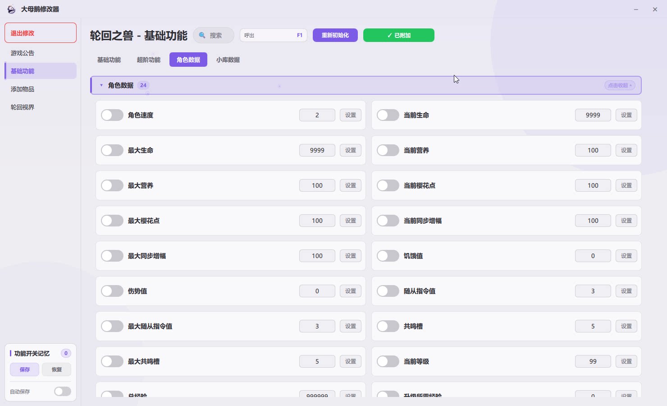
Task: Click the 当前樱花点 value field
Action: [x=593, y=185]
